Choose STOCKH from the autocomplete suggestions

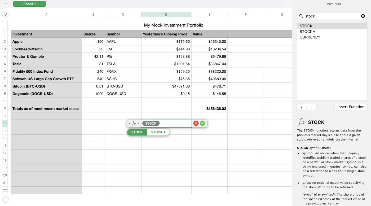(x=158, y=132)
